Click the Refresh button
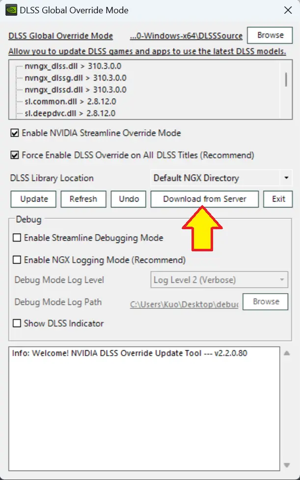The image size is (300, 480). pyautogui.click(x=83, y=199)
